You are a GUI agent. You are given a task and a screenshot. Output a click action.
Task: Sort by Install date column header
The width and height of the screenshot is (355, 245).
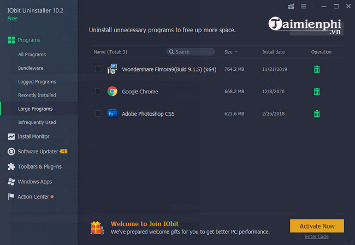point(274,52)
